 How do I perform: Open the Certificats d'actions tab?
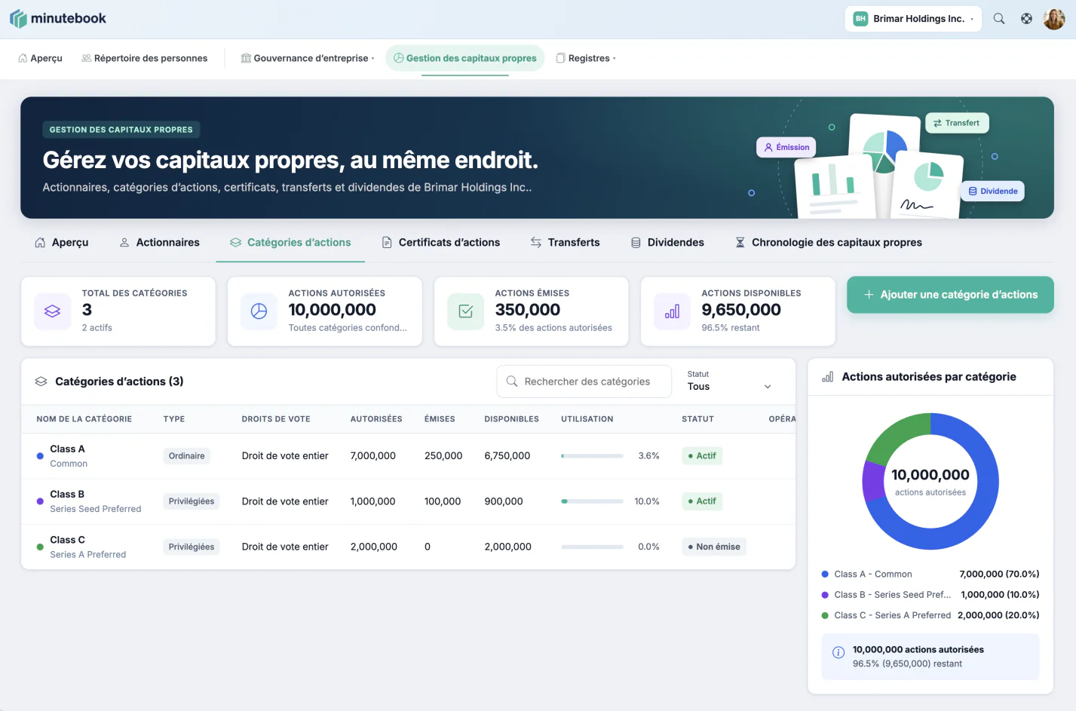tap(441, 242)
